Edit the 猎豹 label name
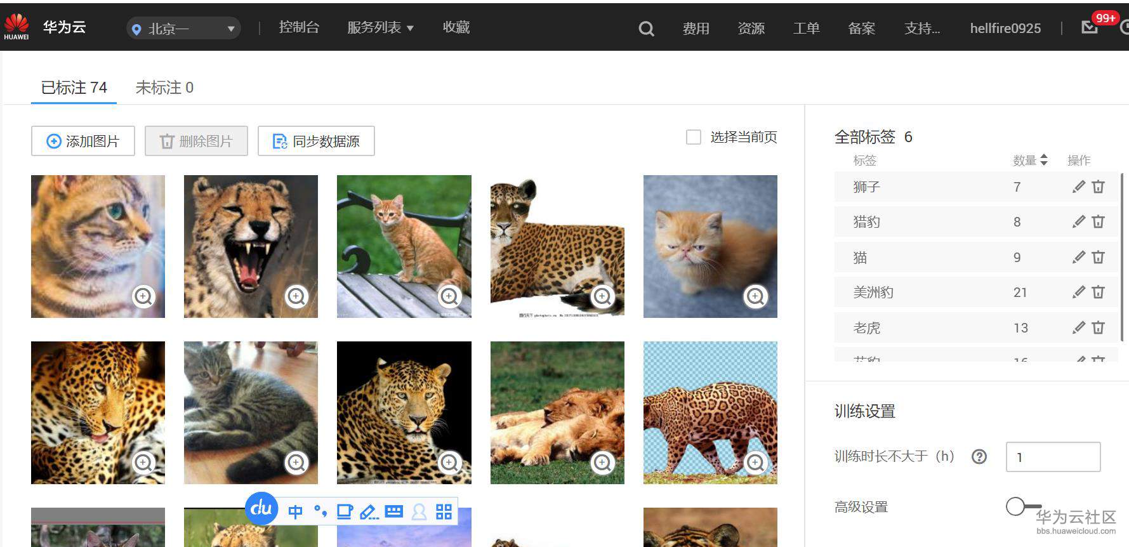The height and width of the screenshot is (547, 1129). 1078,221
